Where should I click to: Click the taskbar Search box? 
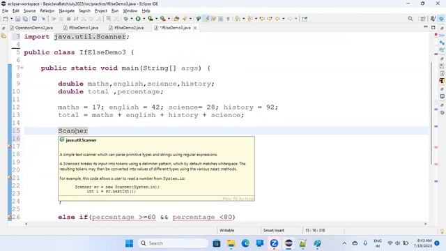point(173,243)
